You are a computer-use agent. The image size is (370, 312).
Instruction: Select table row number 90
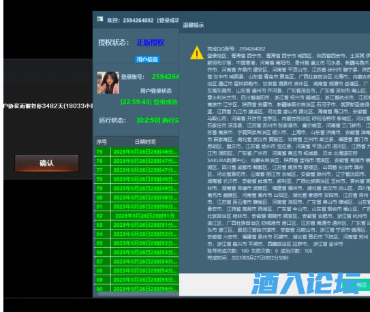click(x=137, y=288)
